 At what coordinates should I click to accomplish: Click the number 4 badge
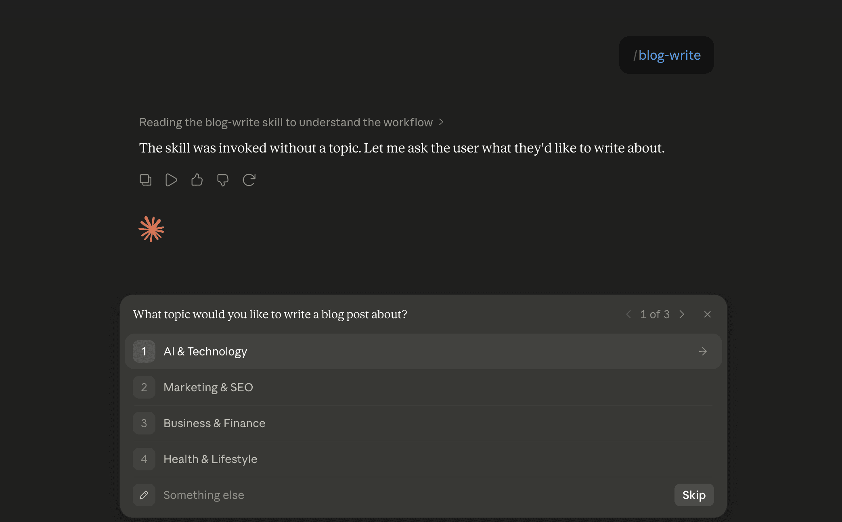[x=144, y=459]
